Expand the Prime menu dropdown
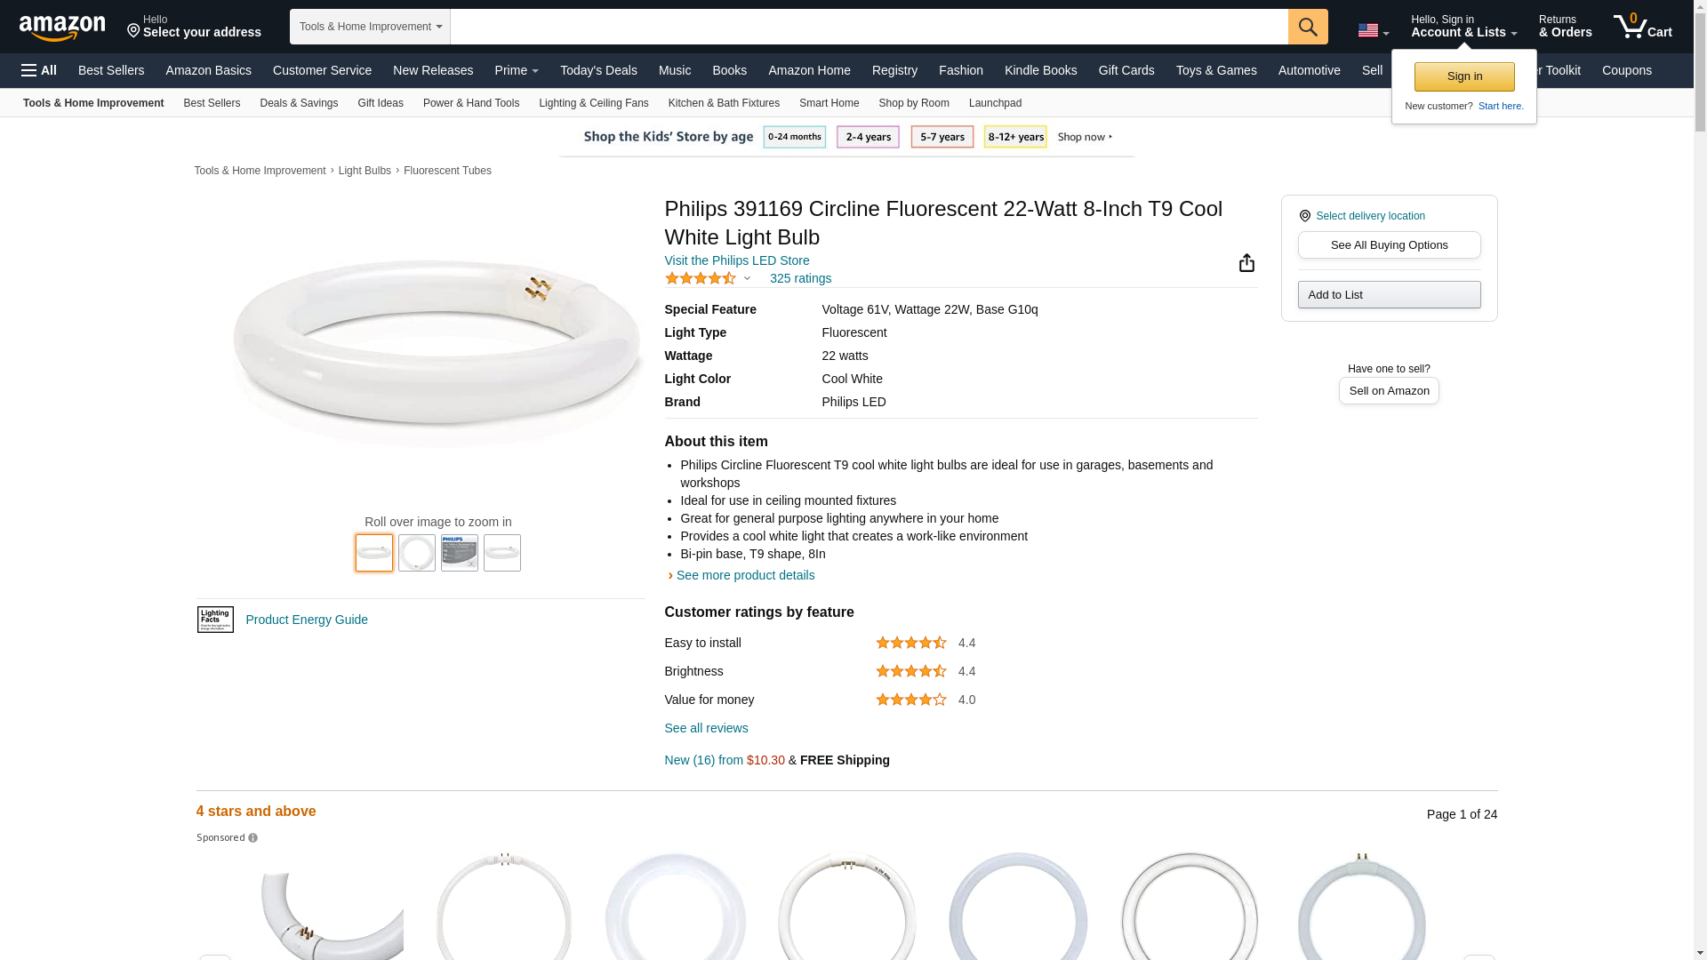The height and width of the screenshot is (960, 1707). click(517, 70)
